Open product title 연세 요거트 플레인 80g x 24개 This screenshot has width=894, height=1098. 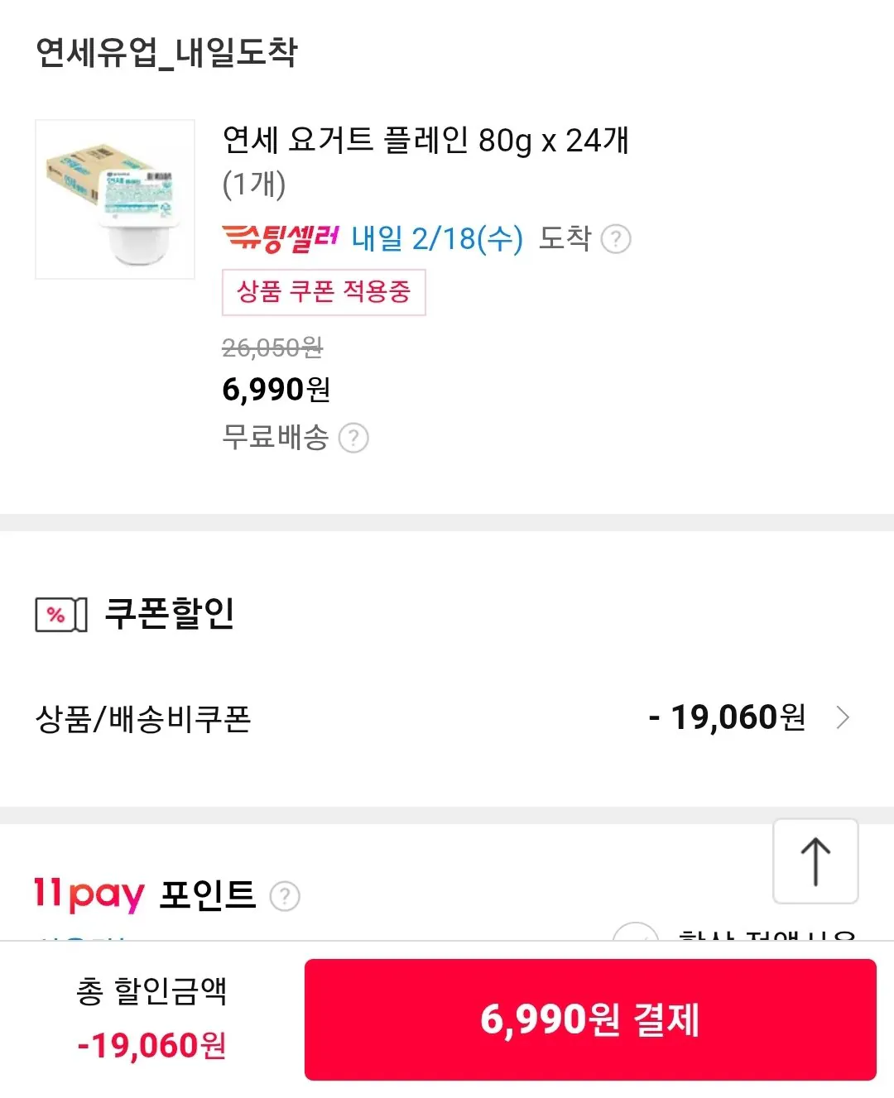425,141
